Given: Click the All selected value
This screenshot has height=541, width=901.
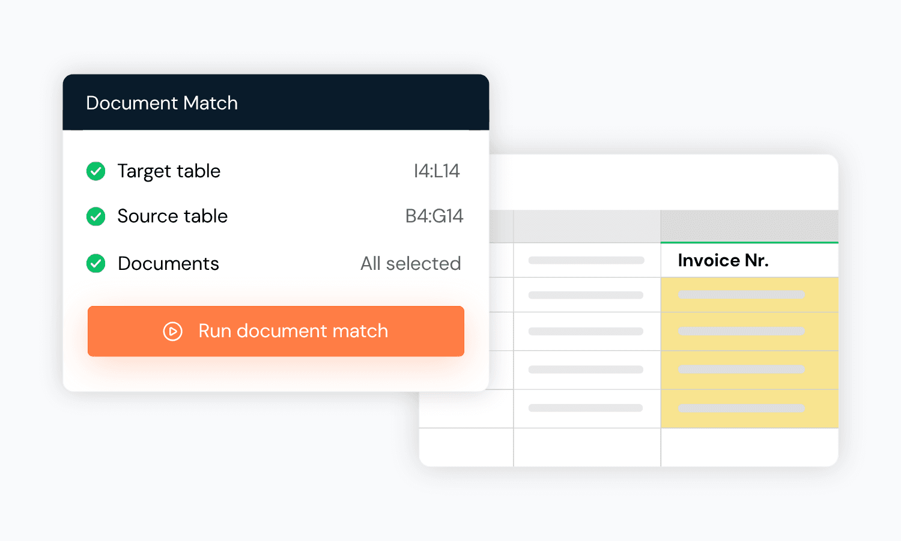Looking at the screenshot, I should coord(411,263).
